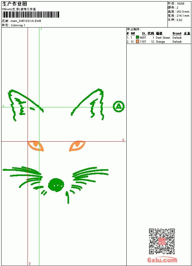
Task: Click the mem_D451DD1A.EMB file name
Action: [x=26, y=21]
